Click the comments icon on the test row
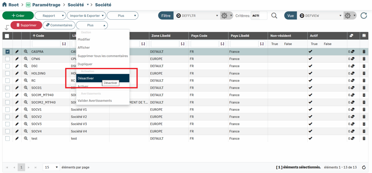The image size is (372, 173). point(352,139)
